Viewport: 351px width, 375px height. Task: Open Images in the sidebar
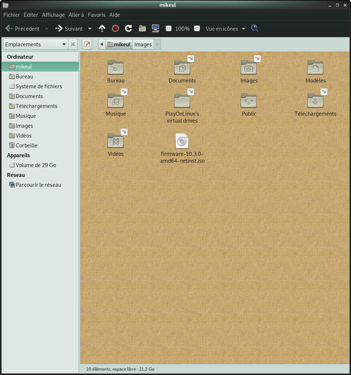[x=40, y=126]
